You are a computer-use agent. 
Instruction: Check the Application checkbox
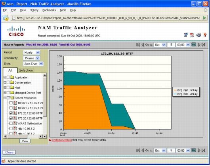pyautogui.click(x=8, y=77)
